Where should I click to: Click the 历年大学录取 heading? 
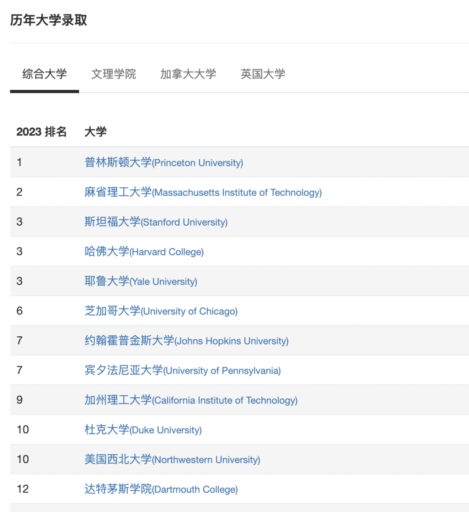(49, 20)
